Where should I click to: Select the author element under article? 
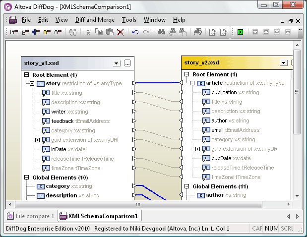[x=226, y=120]
